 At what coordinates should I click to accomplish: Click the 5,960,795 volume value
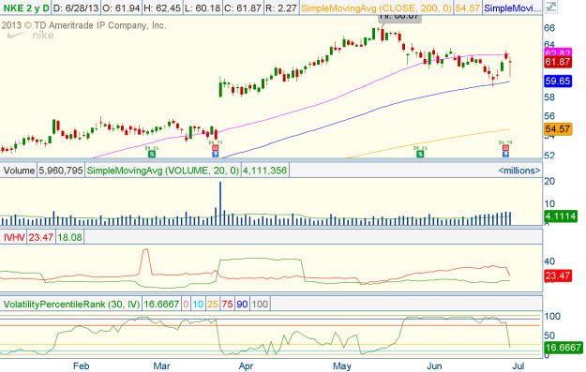point(61,171)
